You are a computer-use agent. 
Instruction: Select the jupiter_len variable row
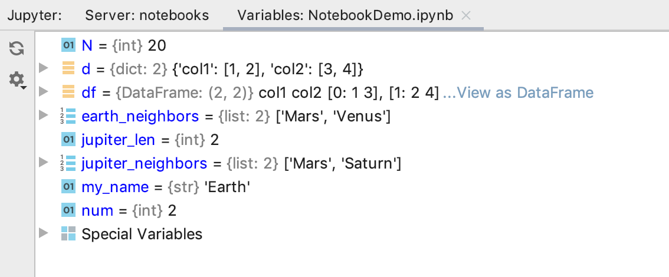point(352,140)
